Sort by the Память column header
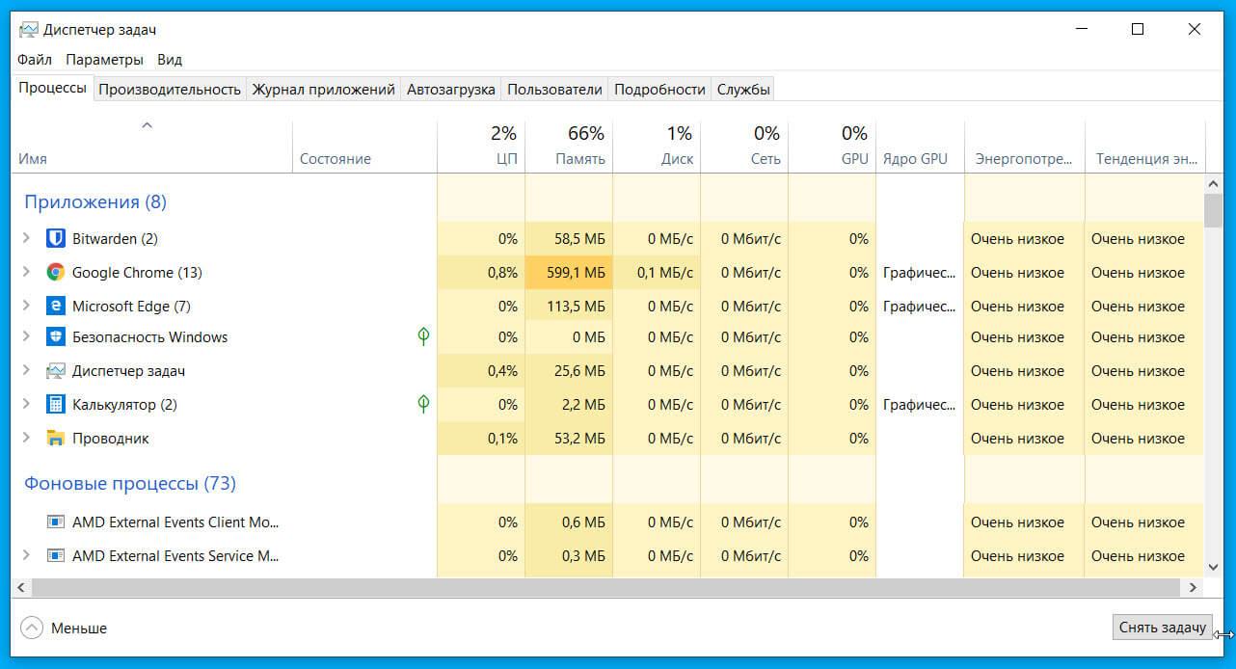 pyautogui.click(x=578, y=145)
